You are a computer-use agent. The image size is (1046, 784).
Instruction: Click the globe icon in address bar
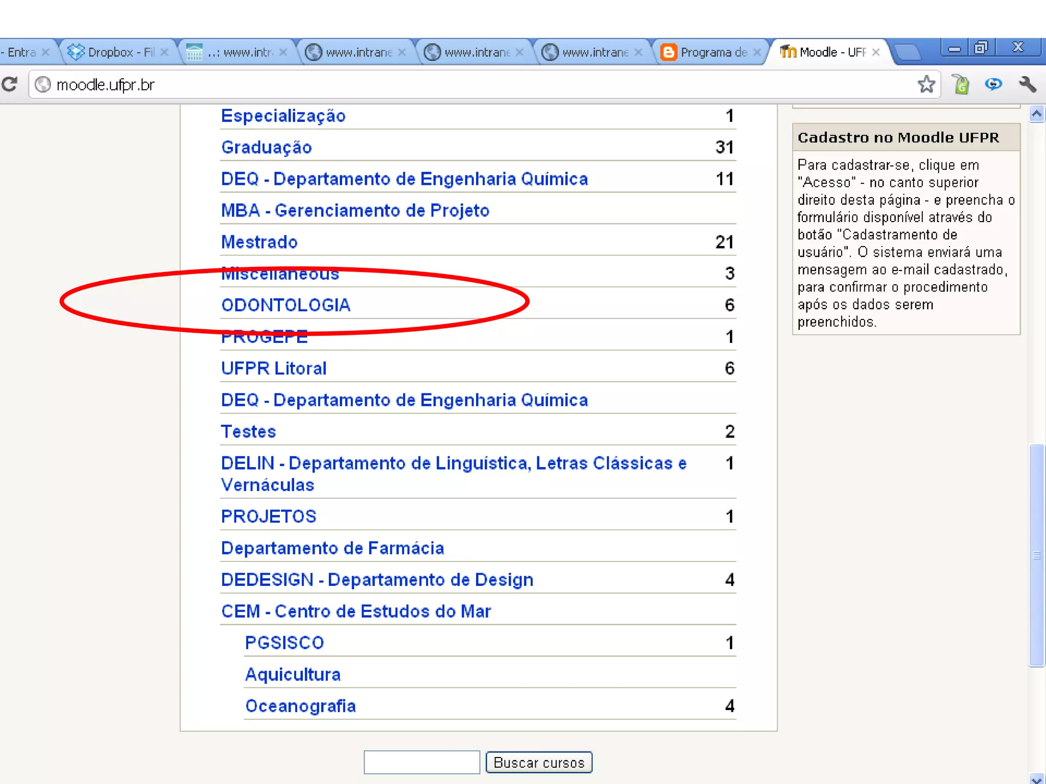(x=43, y=84)
